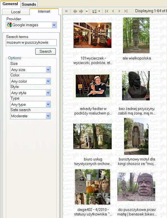Click the caption 'bez żadnej przyczyny, zabili mą żonę'
The height and width of the screenshot is (218, 167).
tap(137, 111)
